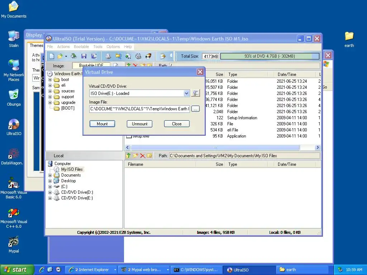Viewport: 367px width, 275px height.
Task: Click the Mount button
Action: (102, 124)
